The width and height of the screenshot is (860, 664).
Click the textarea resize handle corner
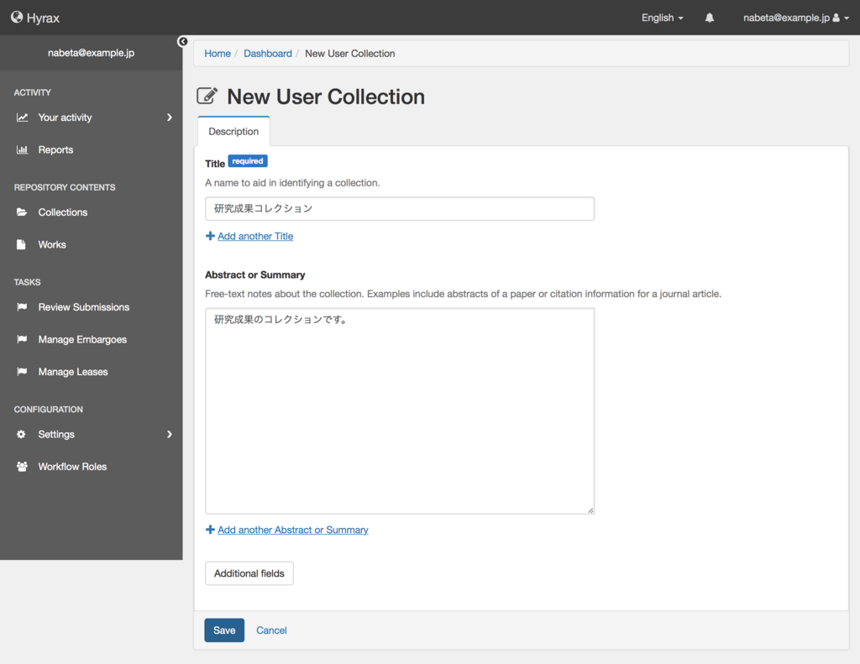click(590, 510)
